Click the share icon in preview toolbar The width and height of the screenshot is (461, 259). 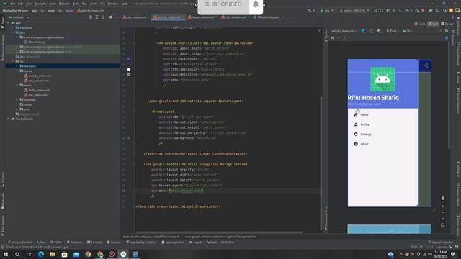click(x=426, y=65)
